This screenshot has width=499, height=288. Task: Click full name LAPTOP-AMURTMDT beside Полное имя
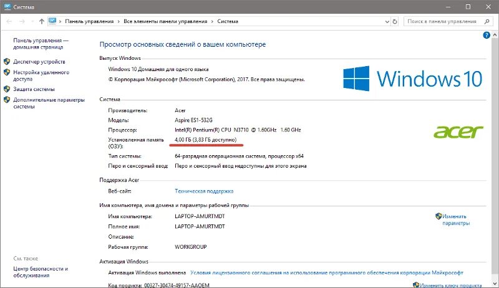200,226
